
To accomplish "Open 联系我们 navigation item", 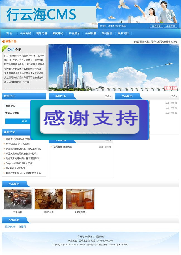I will coord(123,33).
